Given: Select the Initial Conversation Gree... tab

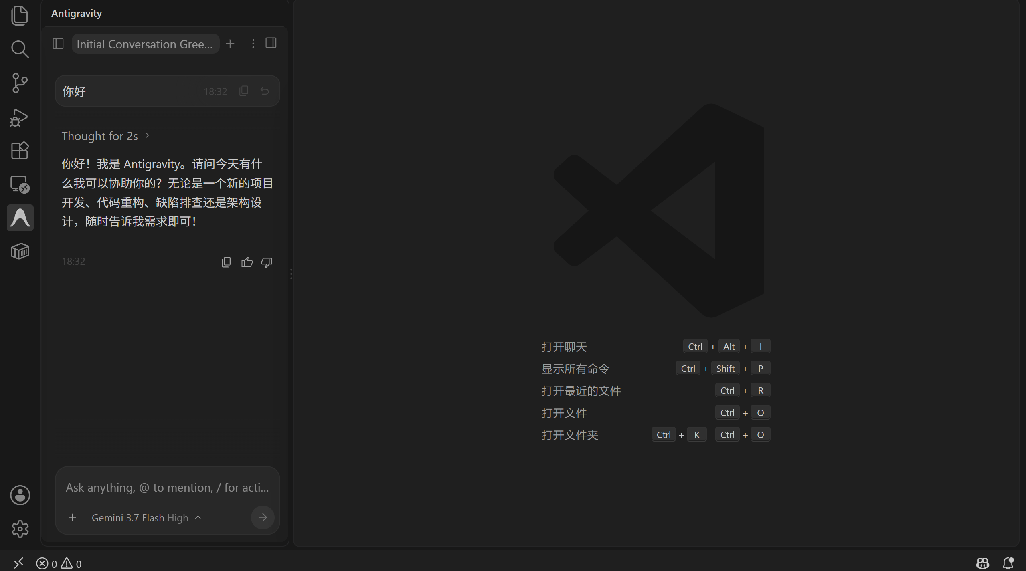Looking at the screenshot, I should click(x=145, y=44).
